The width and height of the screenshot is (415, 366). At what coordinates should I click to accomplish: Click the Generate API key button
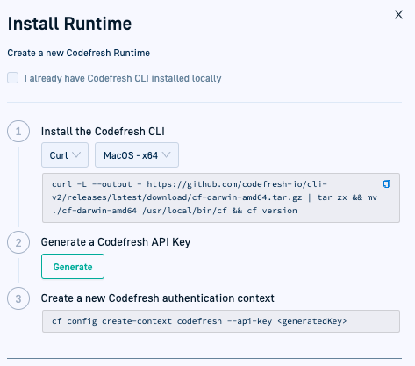point(73,267)
